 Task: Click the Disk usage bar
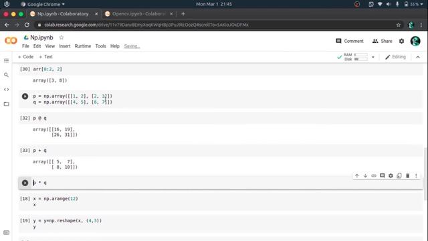coord(361,59)
